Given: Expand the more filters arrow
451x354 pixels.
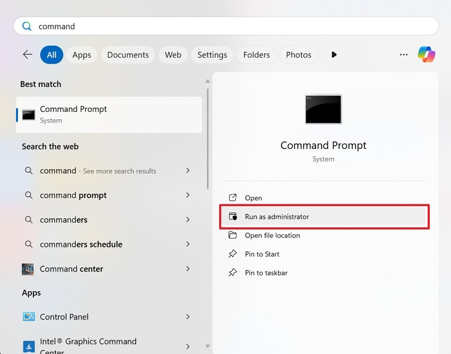Looking at the screenshot, I should click(x=334, y=54).
